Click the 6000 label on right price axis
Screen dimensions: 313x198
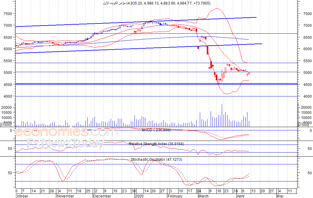307,49
